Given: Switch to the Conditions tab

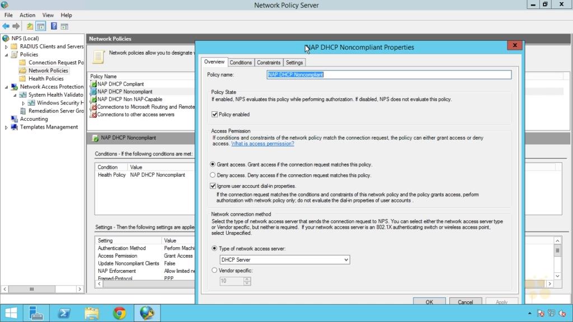Looking at the screenshot, I should [241, 63].
